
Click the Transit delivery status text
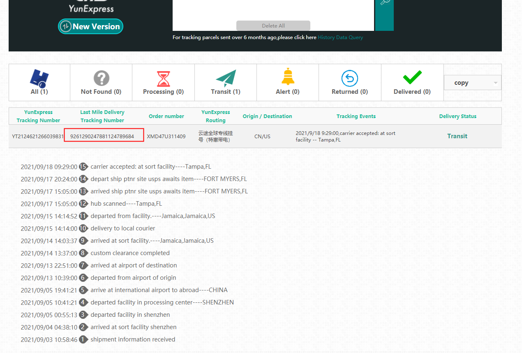pyautogui.click(x=457, y=136)
